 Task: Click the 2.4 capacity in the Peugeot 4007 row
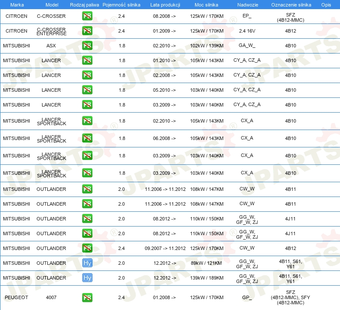point(121,297)
